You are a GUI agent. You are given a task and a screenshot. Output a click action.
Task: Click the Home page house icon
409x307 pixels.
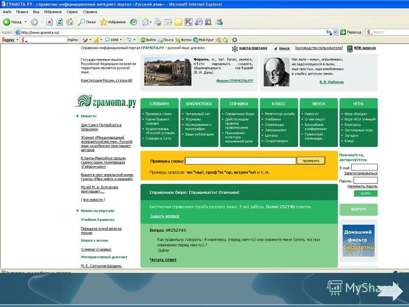coord(69,22)
